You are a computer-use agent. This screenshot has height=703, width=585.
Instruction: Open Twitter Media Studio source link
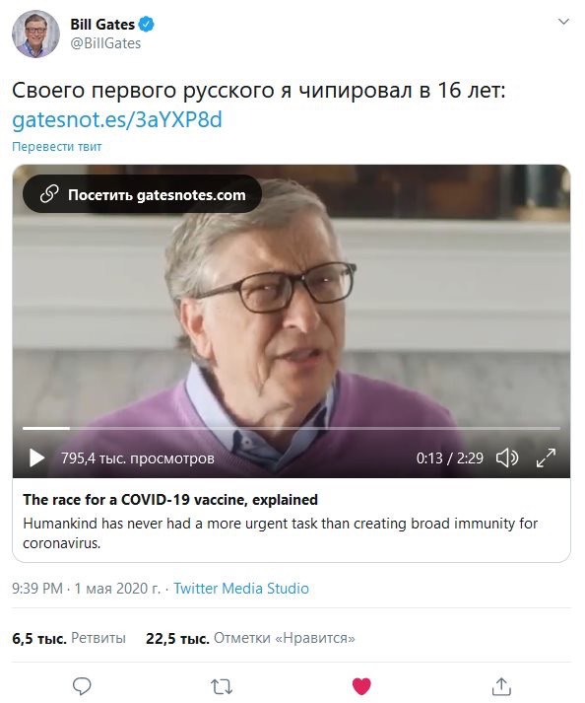tap(241, 589)
